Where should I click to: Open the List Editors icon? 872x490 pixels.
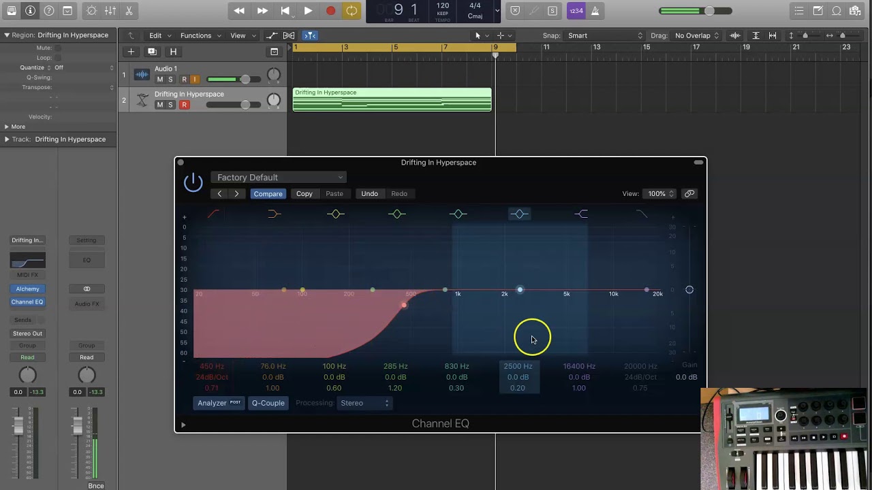pyautogui.click(x=799, y=11)
